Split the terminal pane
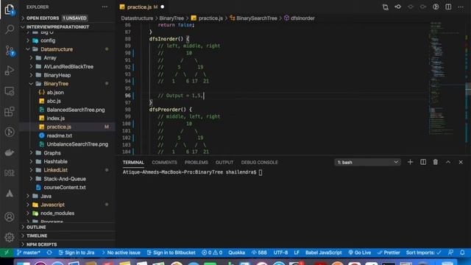Screen dimensions: 471x265 (x=423, y=162)
